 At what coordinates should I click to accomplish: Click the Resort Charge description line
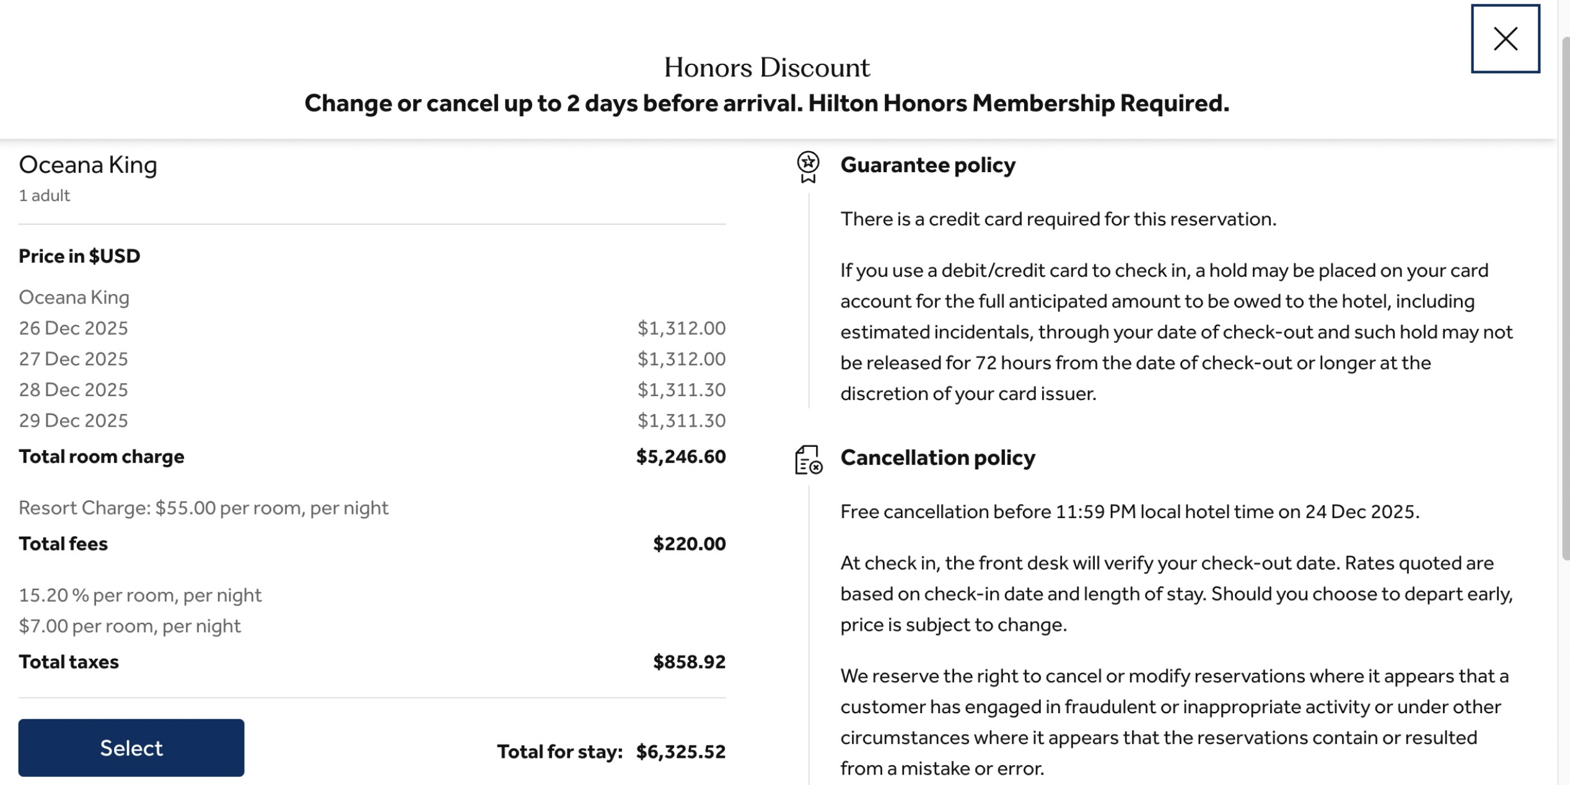pyautogui.click(x=203, y=508)
